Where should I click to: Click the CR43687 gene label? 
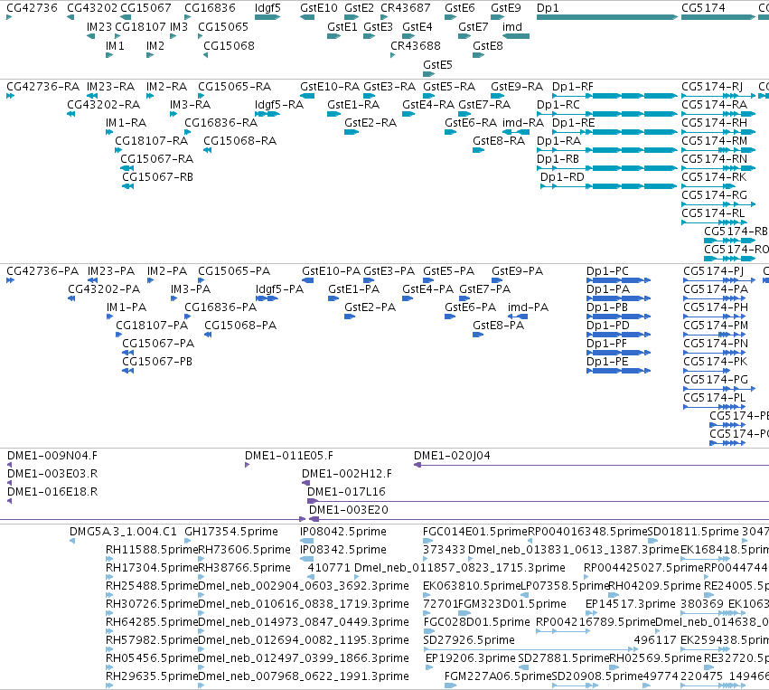tap(406, 8)
